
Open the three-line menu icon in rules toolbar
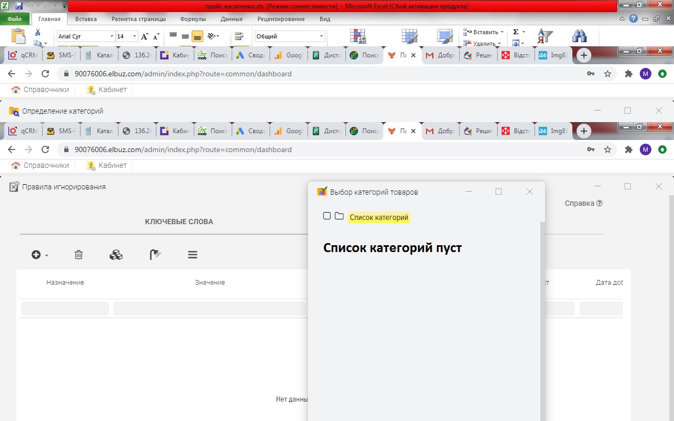193,255
